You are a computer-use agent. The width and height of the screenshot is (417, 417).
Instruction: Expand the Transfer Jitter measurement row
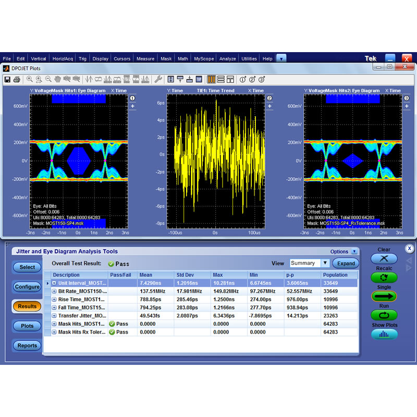click(x=54, y=316)
